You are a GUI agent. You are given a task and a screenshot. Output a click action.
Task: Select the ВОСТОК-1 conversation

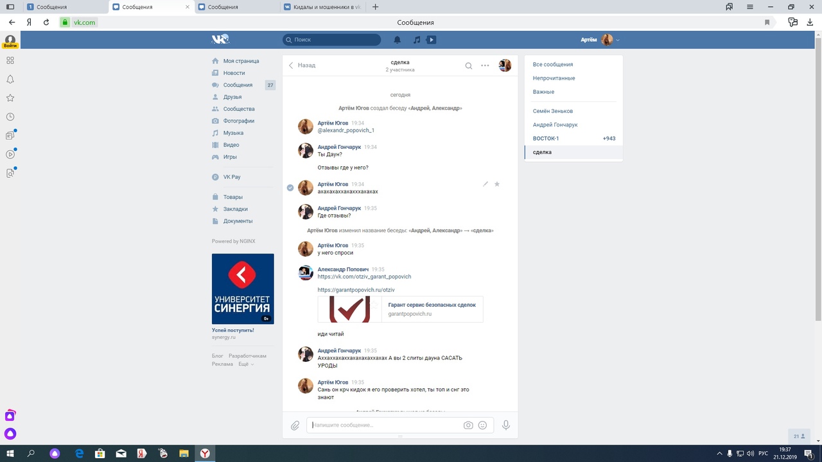546,139
